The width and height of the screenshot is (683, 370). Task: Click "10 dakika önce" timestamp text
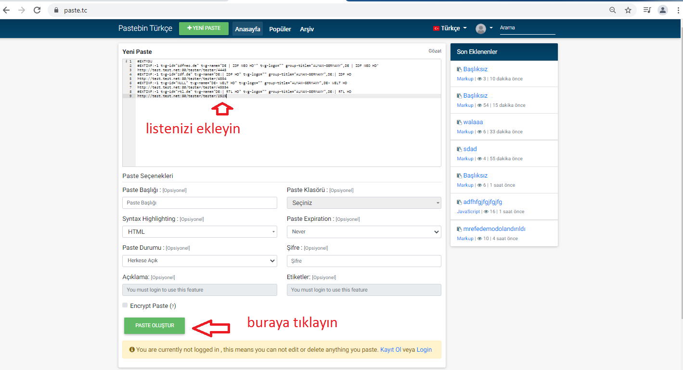506,79
